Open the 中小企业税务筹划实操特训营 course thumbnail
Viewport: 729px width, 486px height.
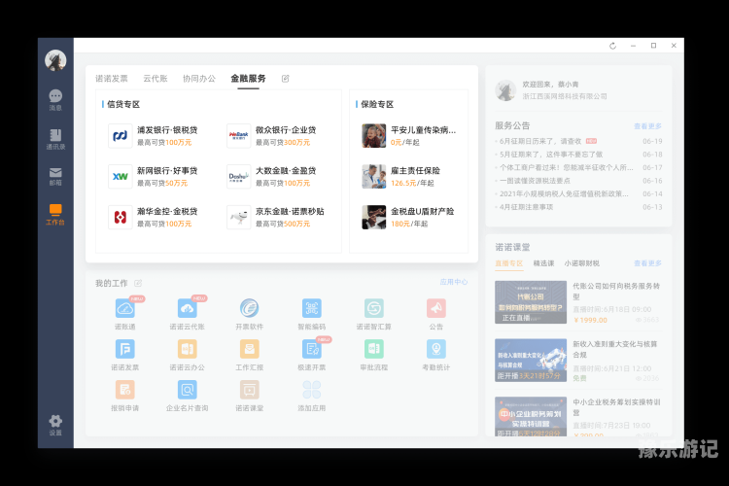531,416
